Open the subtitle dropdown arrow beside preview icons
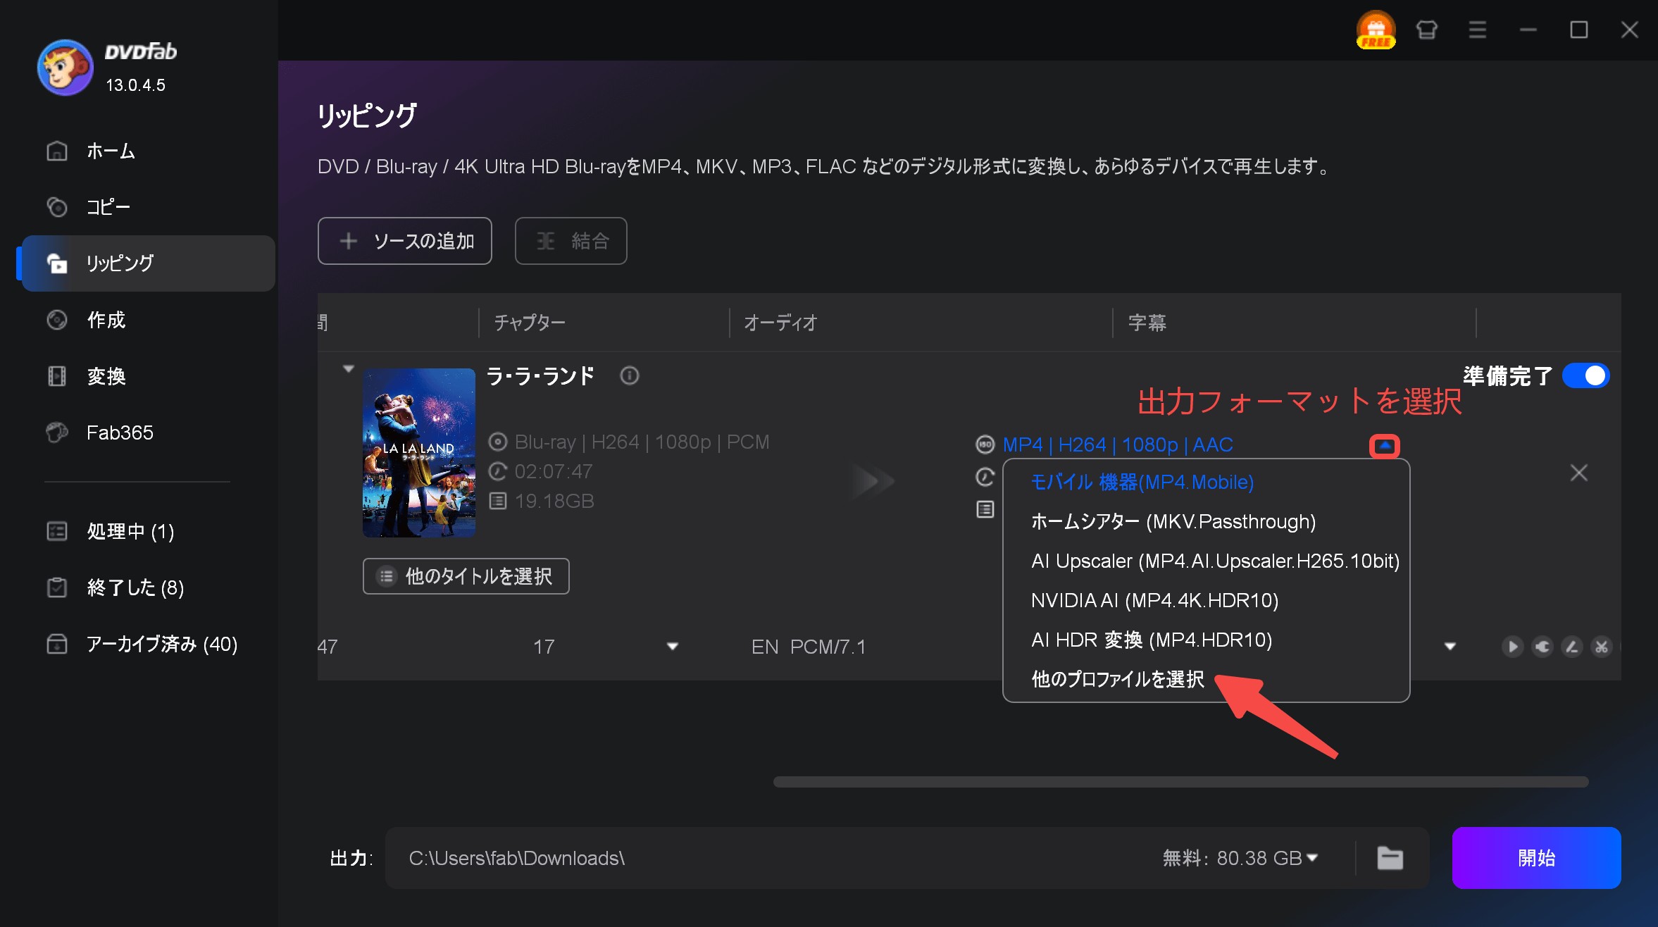This screenshot has height=927, width=1658. coord(1450,647)
